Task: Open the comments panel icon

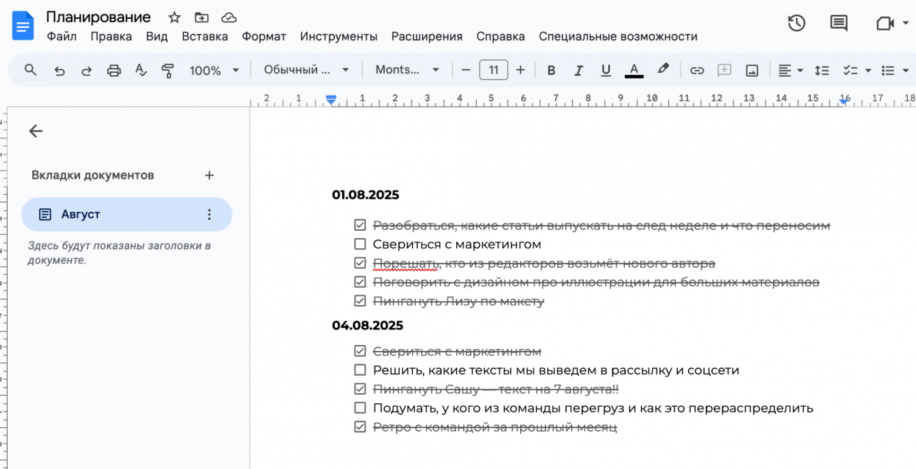Action: (838, 23)
